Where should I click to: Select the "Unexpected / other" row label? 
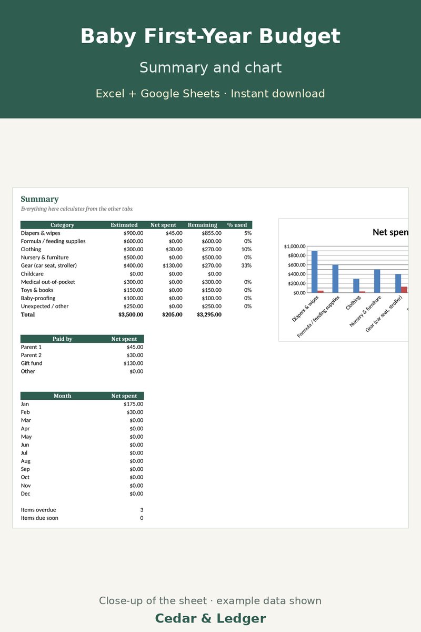coord(45,307)
